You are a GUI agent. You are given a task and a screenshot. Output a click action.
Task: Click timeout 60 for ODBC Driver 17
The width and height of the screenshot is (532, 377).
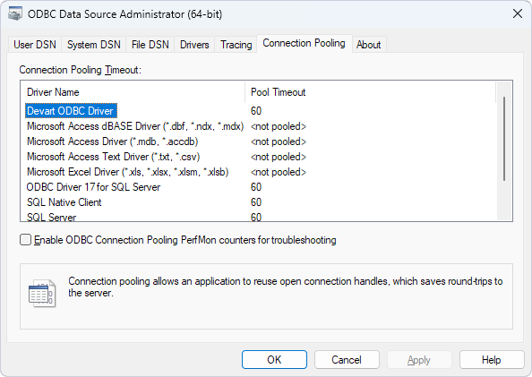click(256, 187)
